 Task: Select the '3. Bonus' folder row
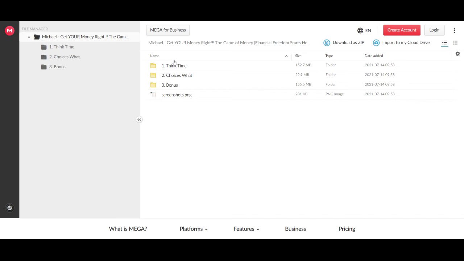tap(302, 85)
